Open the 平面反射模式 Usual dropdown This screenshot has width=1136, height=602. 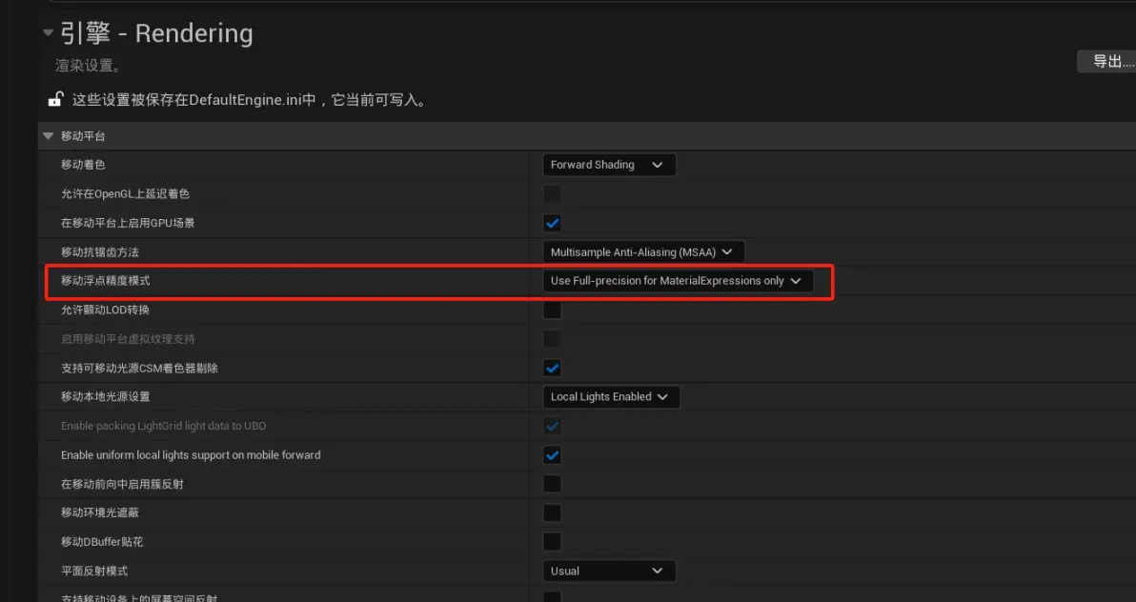click(x=608, y=571)
